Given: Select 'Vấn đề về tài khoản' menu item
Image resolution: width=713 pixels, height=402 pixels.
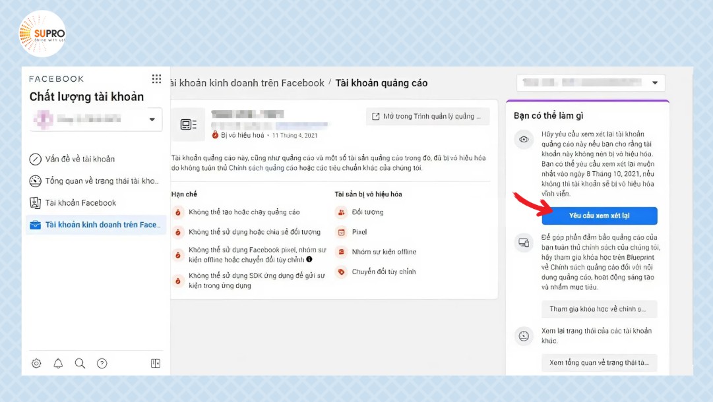Looking at the screenshot, I should 95,159.
